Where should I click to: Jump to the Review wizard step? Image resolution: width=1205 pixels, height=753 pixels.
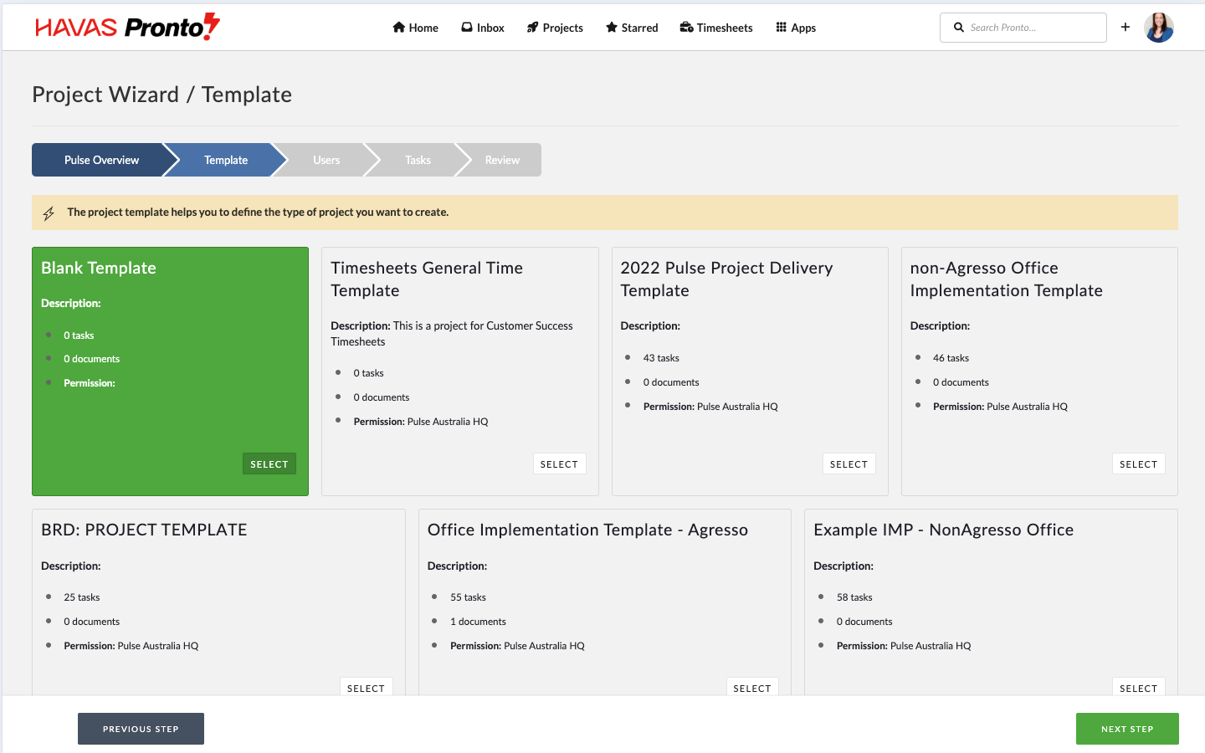pyautogui.click(x=502, y=160)
